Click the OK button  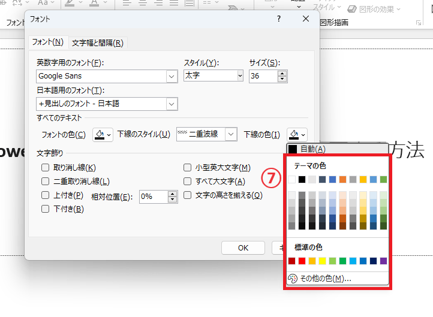(243, 247)
